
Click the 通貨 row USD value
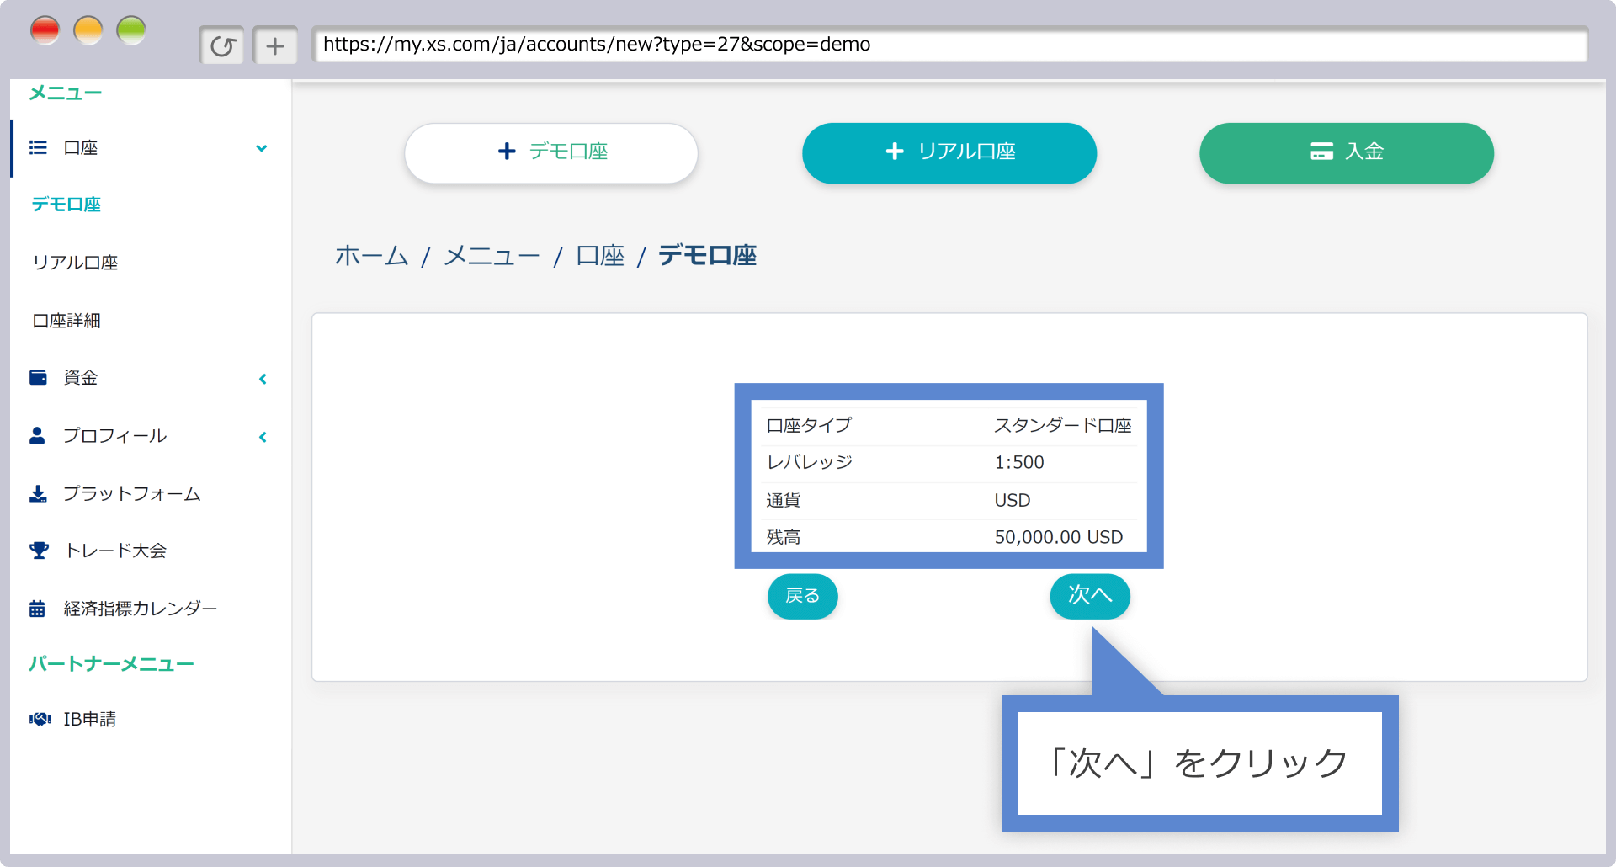1013,500
